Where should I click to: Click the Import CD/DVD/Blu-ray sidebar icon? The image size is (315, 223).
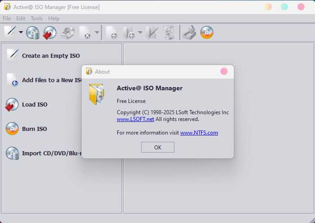(x=12, y=153)
